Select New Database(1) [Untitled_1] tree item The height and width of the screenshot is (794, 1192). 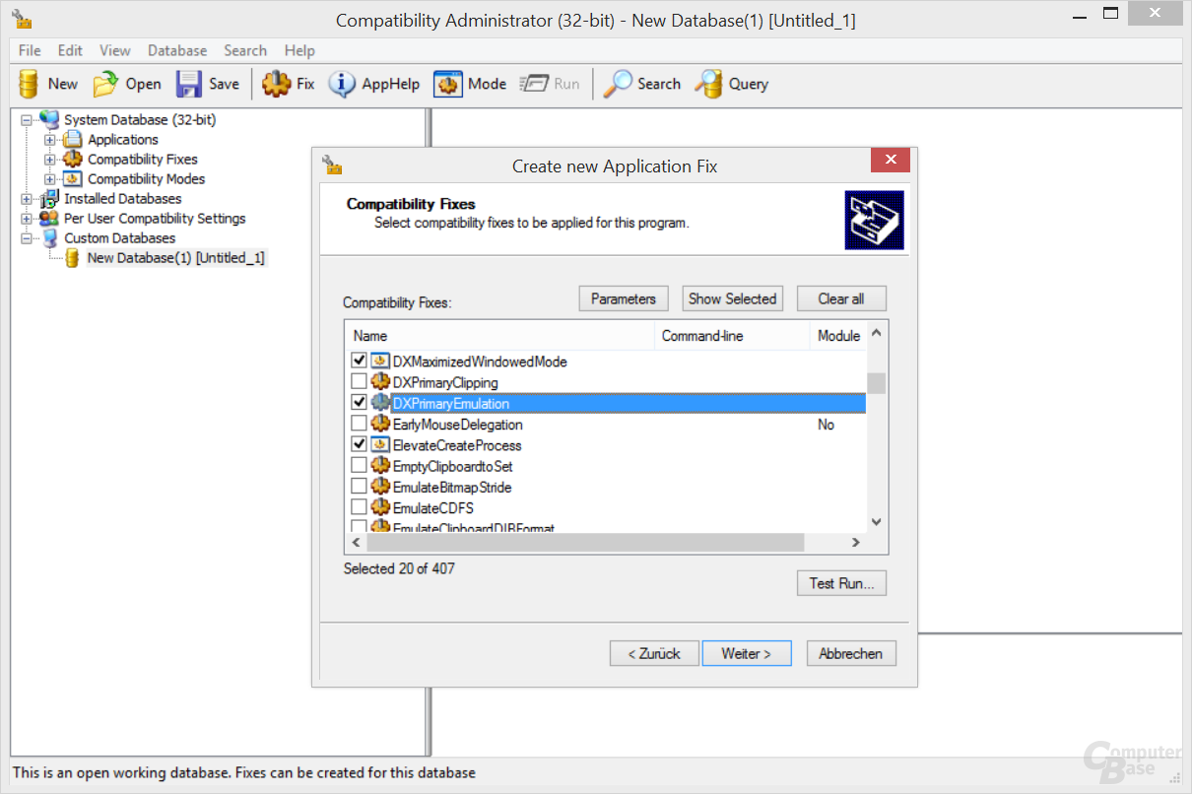175,258
